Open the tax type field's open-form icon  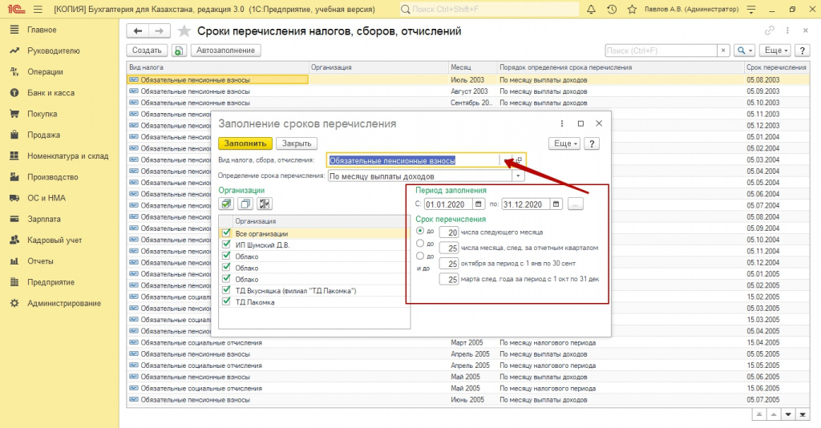[518, 160]
